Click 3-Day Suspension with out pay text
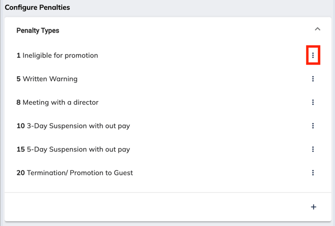 tap(78, 126)
